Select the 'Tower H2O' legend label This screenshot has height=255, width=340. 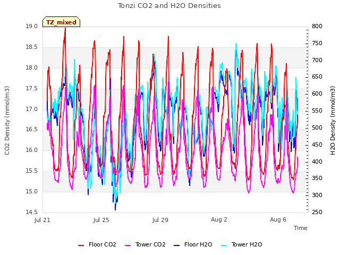[x=246, y=244]
